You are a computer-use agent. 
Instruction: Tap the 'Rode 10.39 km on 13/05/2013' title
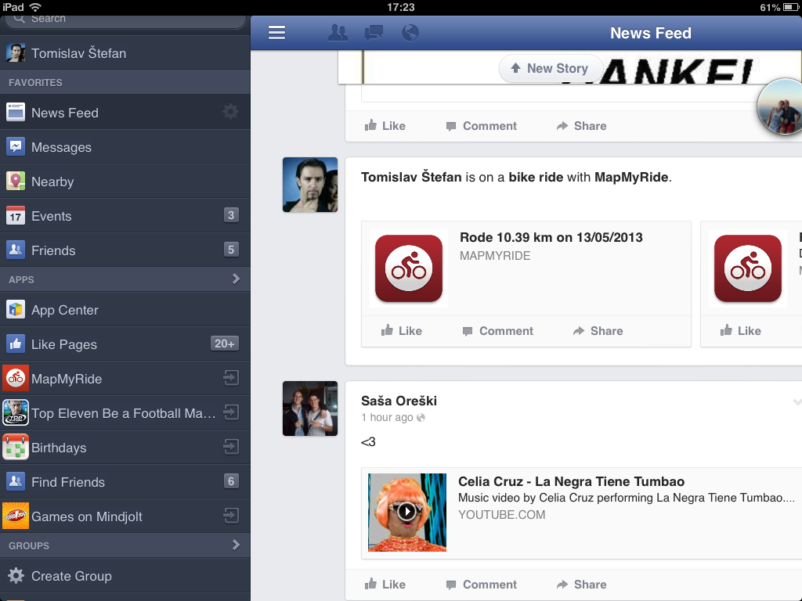tap(551, 237)
